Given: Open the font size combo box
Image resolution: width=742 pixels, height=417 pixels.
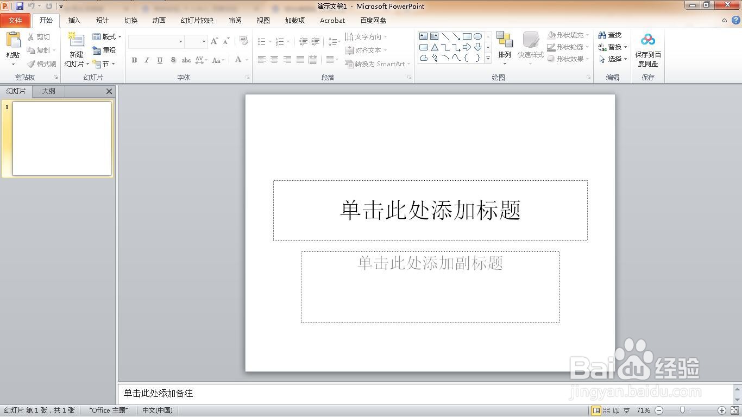Looking at the screenshot, I should pyautogui.click(x=196, y=41).
